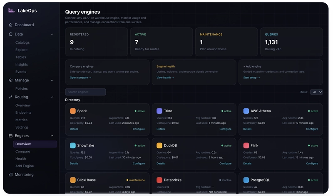Collapse the Manage section chevron

tap(52, 80)
